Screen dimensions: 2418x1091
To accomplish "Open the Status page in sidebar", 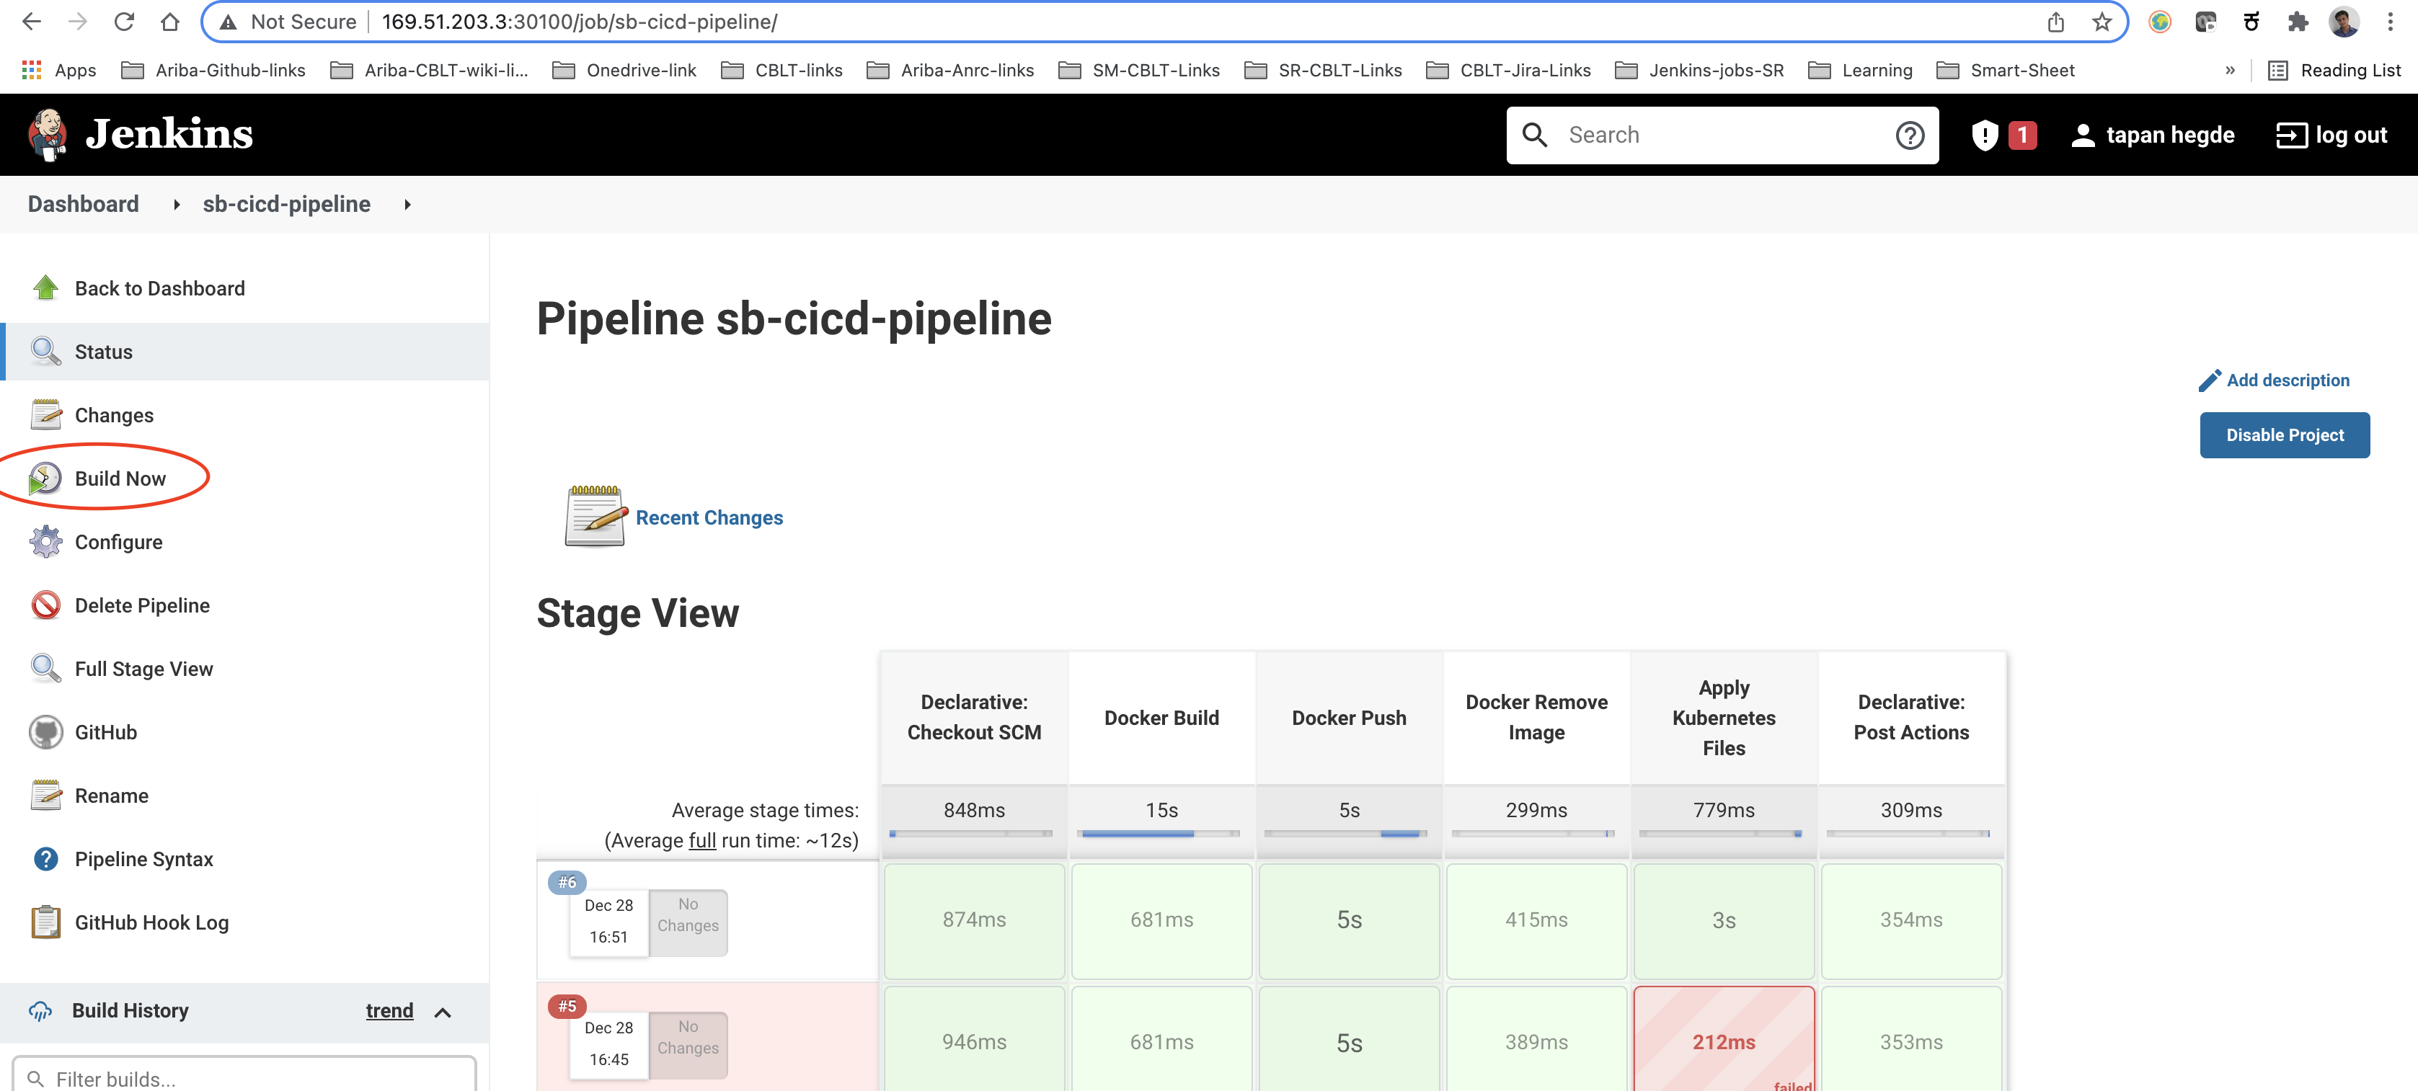I will [245, 352].
